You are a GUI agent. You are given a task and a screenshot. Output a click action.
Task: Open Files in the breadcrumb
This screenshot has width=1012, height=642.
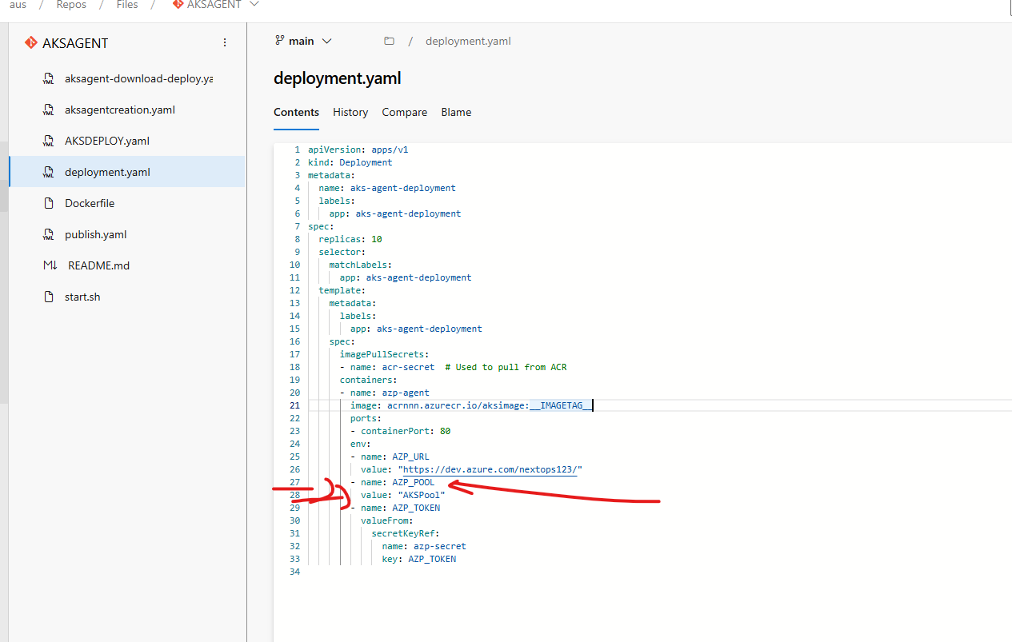tap(126, 5)
